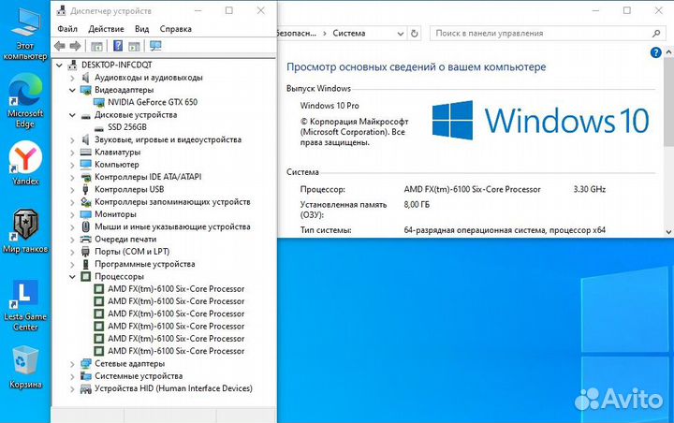Screen dimensions: 674x423
Task: Click the Forward arrow in Device Manager toolbar
Action: (x=75, y=46)
